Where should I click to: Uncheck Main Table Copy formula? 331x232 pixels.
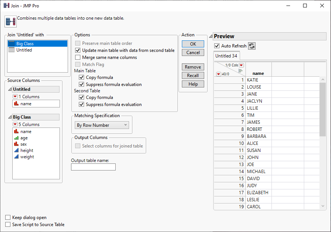tap(81, 77)
